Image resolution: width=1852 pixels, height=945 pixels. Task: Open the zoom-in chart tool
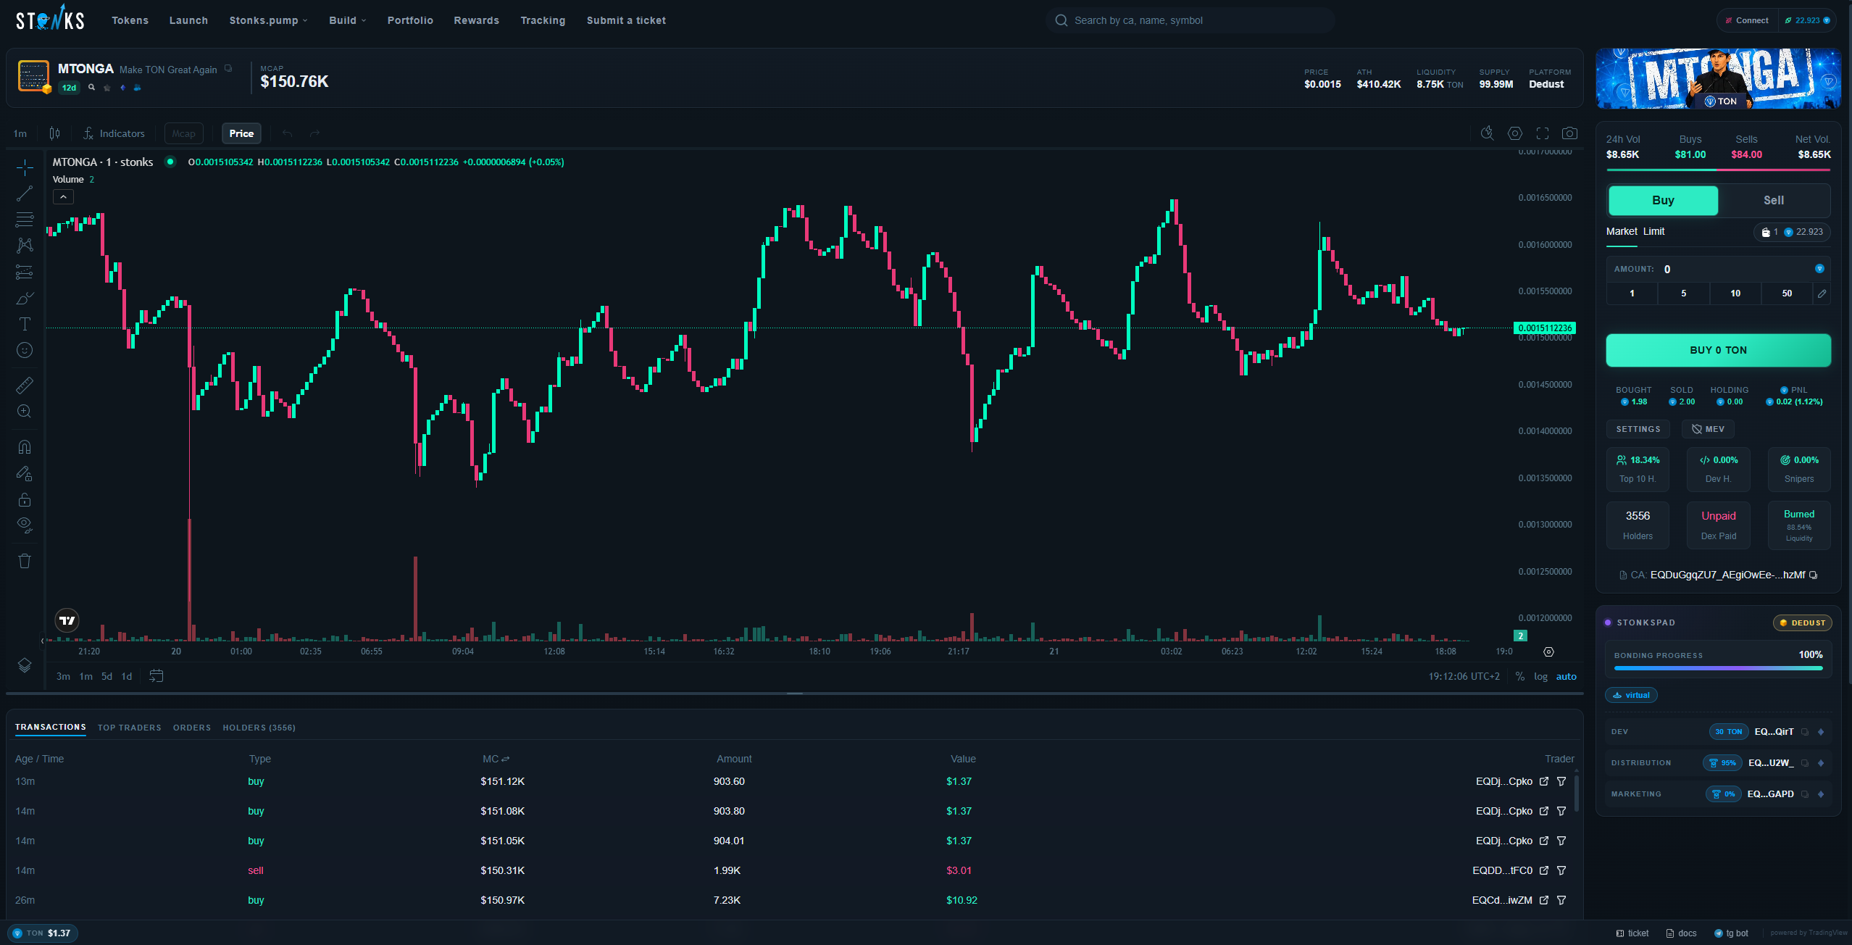pyautogui.click(x=24, y=411)
